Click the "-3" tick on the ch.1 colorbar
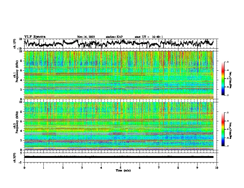The height and width of the screenshot is (188, 244). (227, 62)
